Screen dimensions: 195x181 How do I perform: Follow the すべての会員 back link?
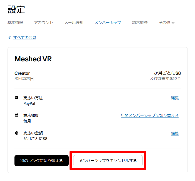25,38
